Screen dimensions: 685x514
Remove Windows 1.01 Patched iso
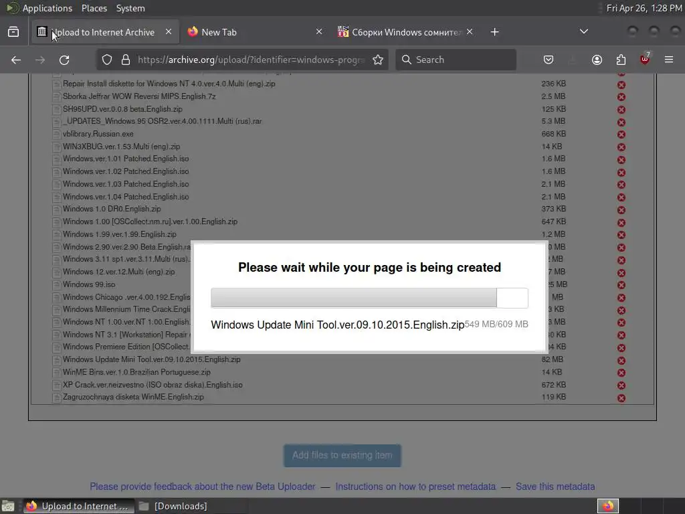click(621, 160)
